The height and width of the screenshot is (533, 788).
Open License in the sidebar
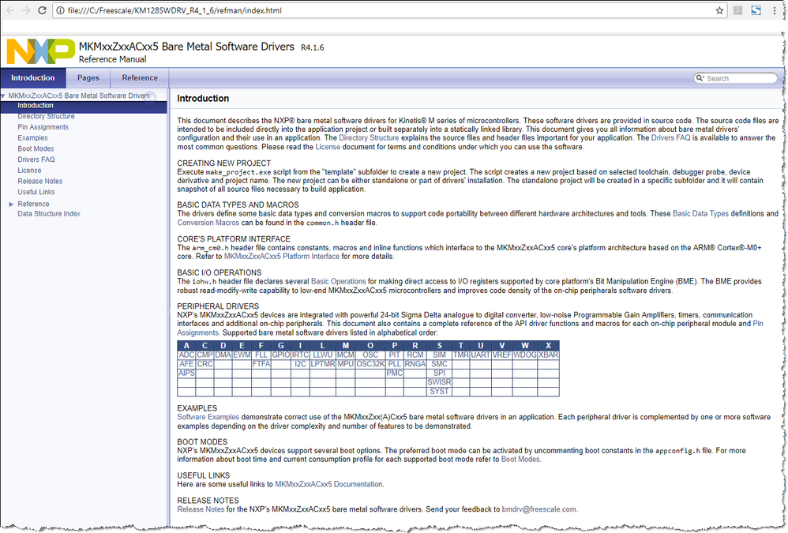tap(30, 171)
